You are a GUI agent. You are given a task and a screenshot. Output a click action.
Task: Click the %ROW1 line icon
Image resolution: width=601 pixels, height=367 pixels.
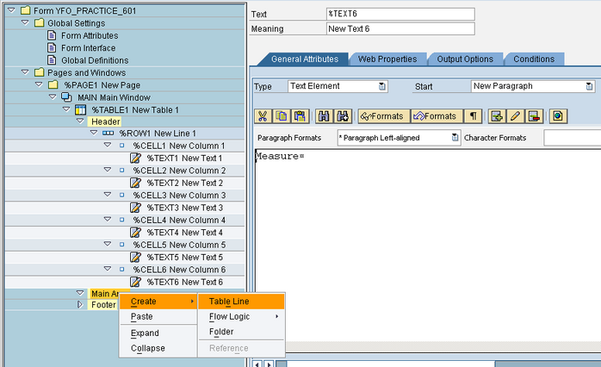pos(108,133)
